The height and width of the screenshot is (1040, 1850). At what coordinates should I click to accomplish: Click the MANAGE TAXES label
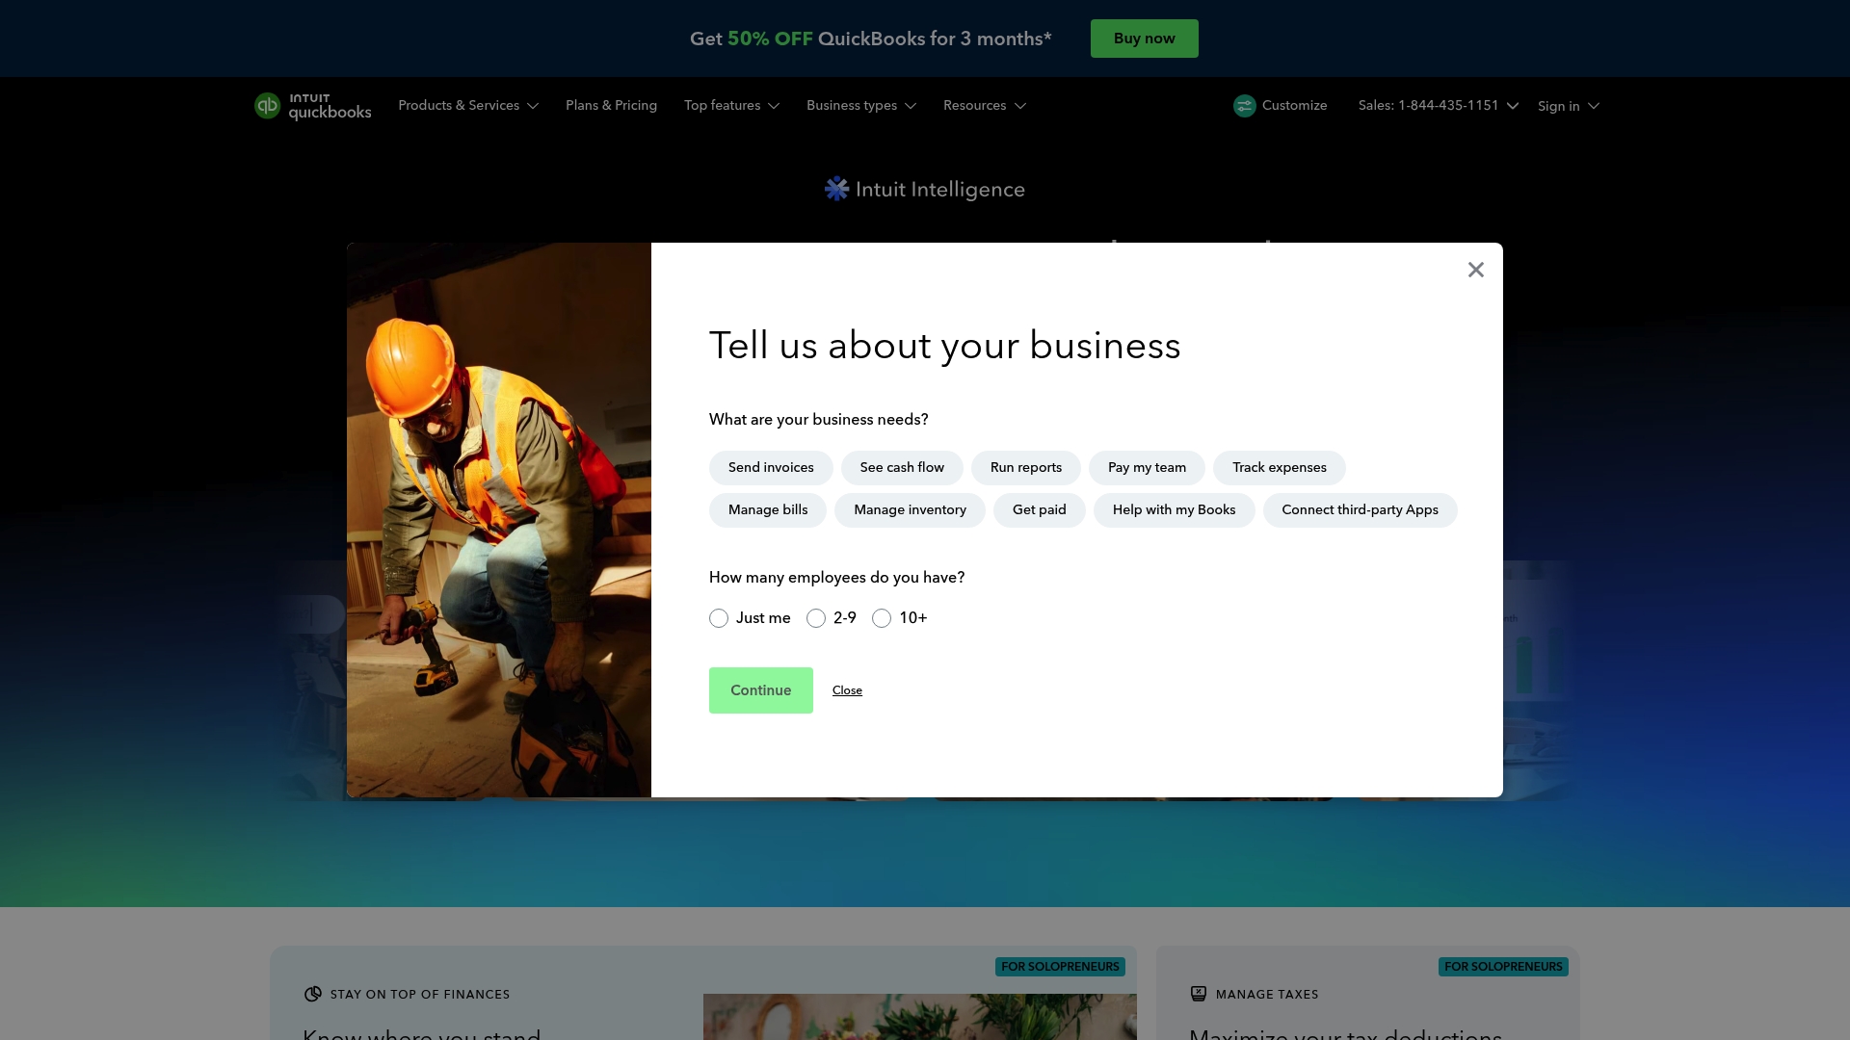(x=1267, y=995)
